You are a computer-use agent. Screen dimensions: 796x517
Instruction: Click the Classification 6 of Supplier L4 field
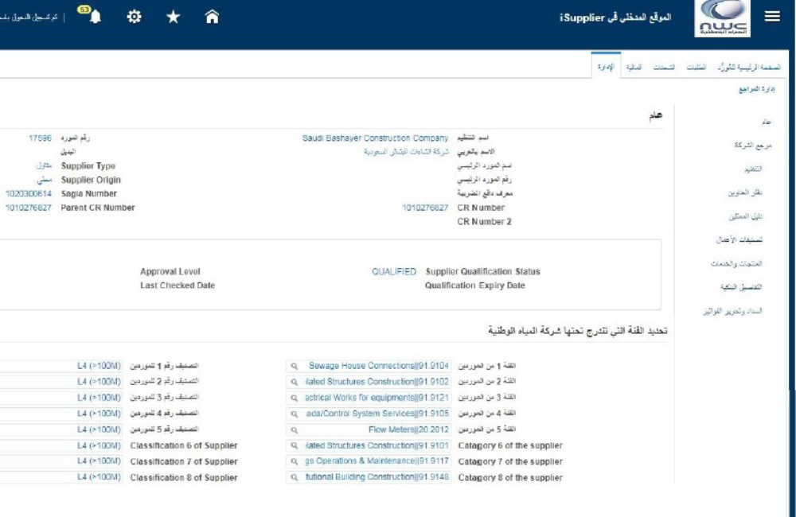(x=61, y=445)
